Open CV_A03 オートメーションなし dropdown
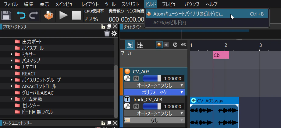281x128 pixels. pyautogui.click(x=154, y=85)
